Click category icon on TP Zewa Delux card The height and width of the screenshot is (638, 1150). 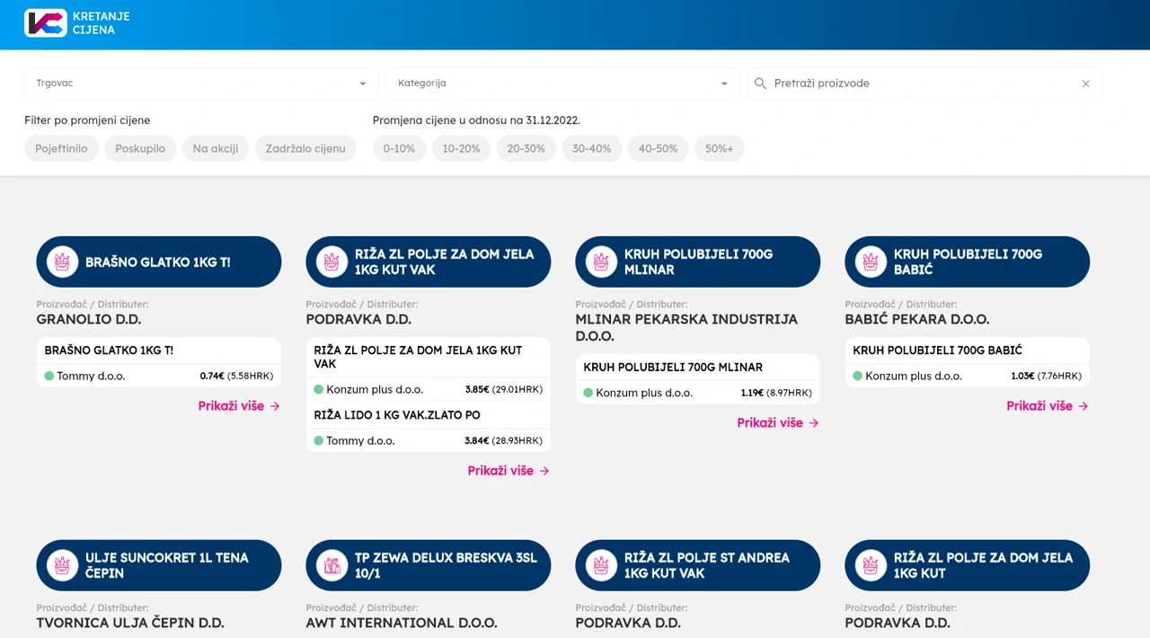coord(332,565)
